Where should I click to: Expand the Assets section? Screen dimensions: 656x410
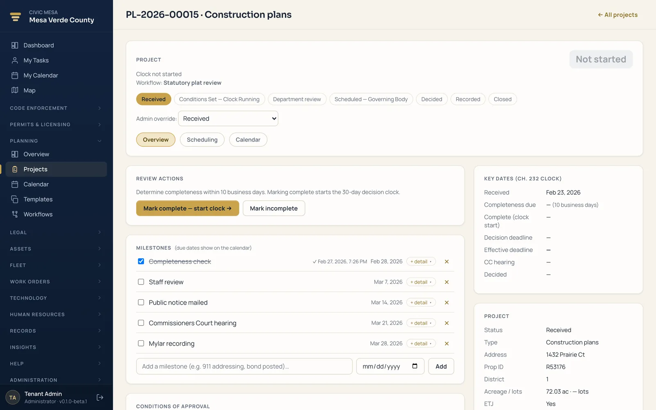tap(56, 249)
